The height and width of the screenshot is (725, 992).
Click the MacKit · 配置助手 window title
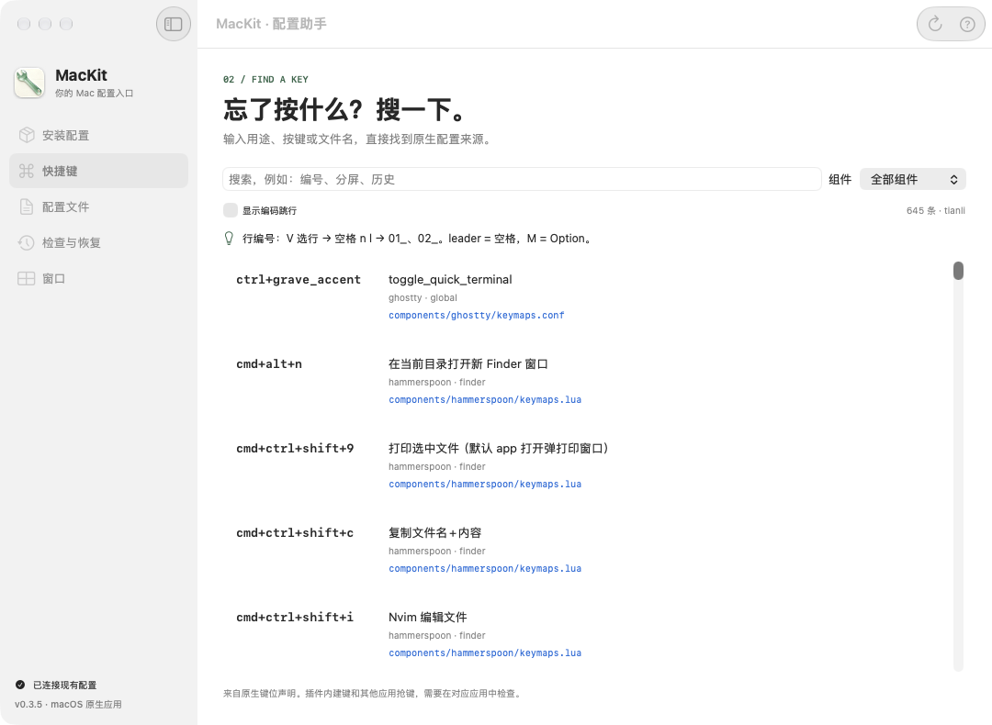(271, 24)
